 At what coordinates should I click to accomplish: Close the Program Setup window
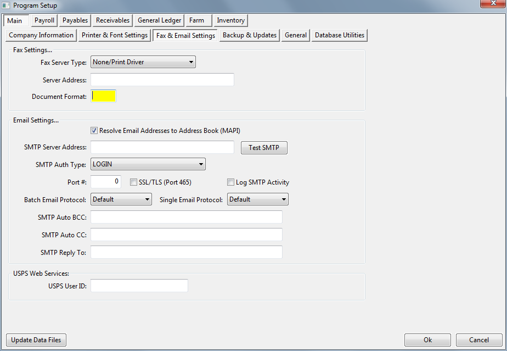pyautogui.click(x=492, y=5)
